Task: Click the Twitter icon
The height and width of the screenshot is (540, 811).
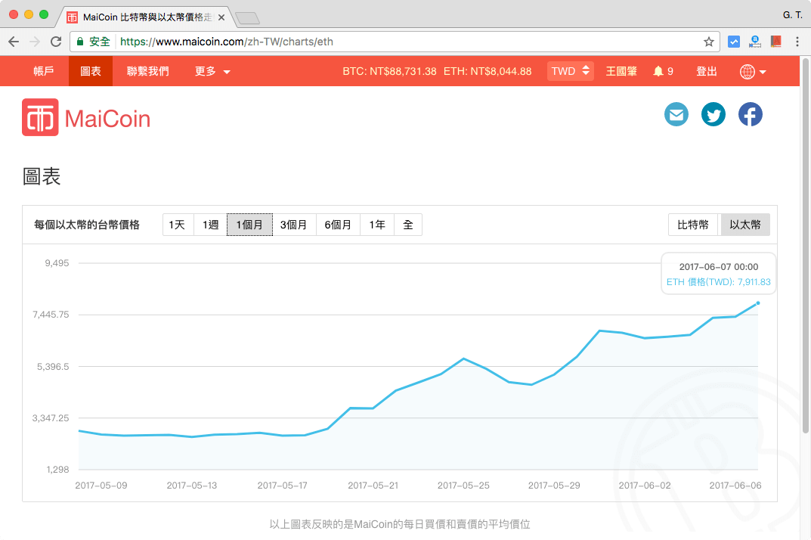Action: pyautogui.click(x=713, y=114)
